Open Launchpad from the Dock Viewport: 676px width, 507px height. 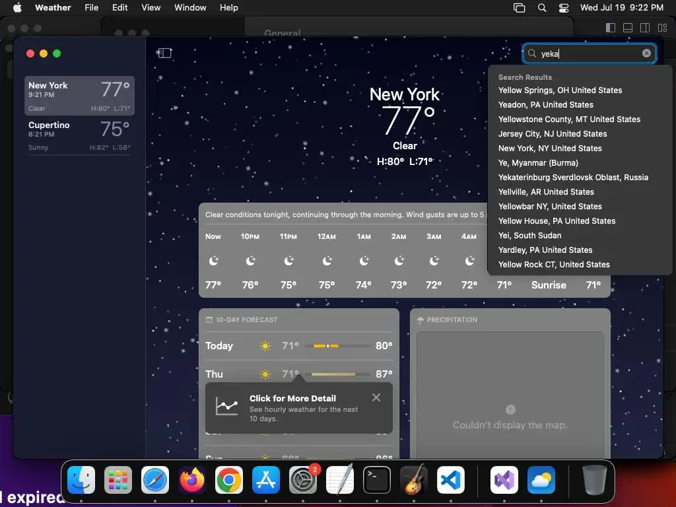(118, 480)
